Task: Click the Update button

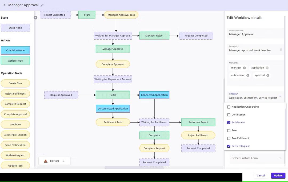Action: (x=278, y=176)
